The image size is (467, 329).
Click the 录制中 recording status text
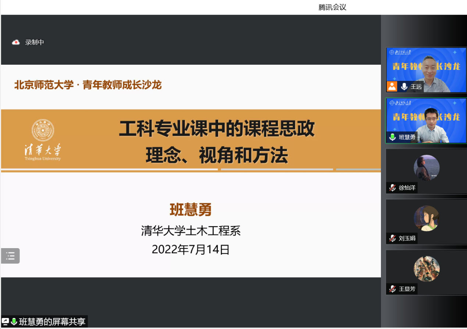click(35, 42)
